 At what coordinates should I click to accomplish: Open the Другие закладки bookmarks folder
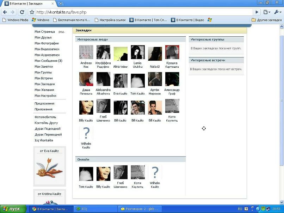pyautogui.click(x=266, y=20)
